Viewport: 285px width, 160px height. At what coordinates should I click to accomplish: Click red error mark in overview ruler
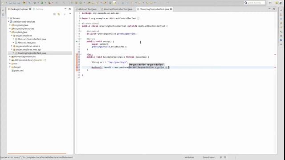275,67
